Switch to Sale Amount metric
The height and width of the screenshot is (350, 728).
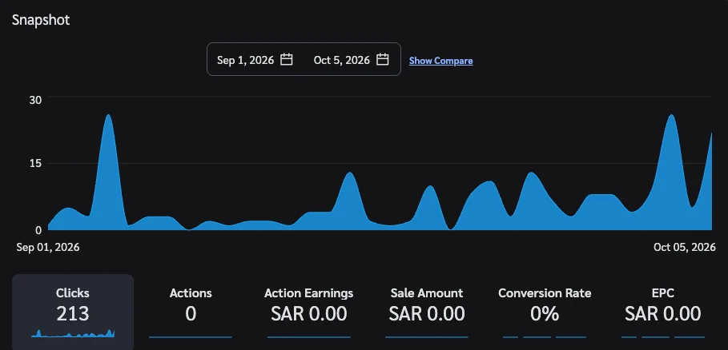coord(427,312)
